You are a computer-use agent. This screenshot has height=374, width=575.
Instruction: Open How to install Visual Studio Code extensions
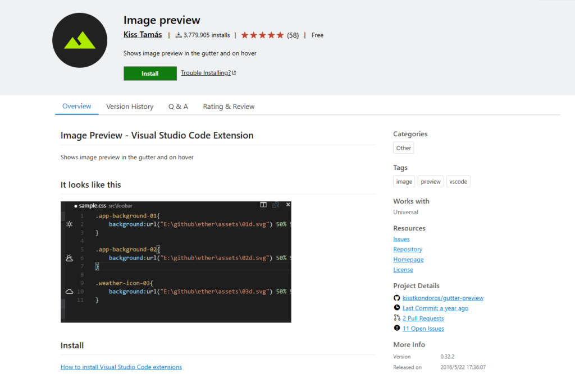coord(121,367)
